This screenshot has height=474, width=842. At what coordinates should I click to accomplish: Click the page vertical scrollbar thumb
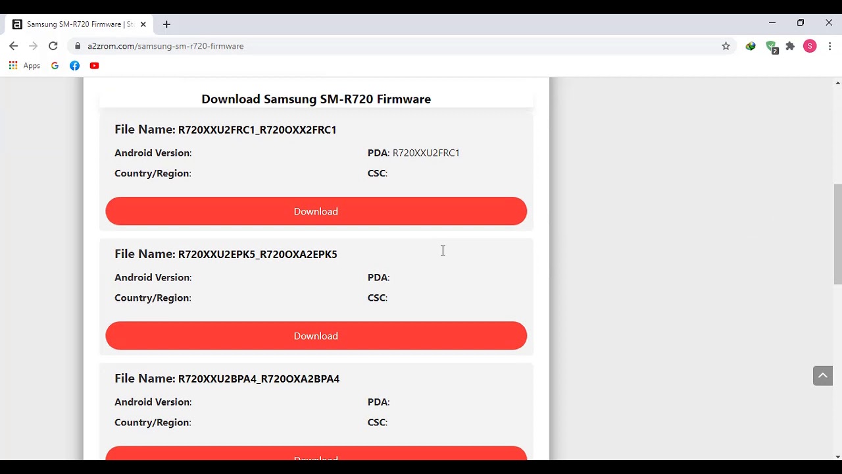[837, 234]
